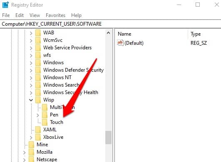This screenshot has height=162, width=221.
Task: Expand the Pen subkey chevron
Action: coord(37,115)
